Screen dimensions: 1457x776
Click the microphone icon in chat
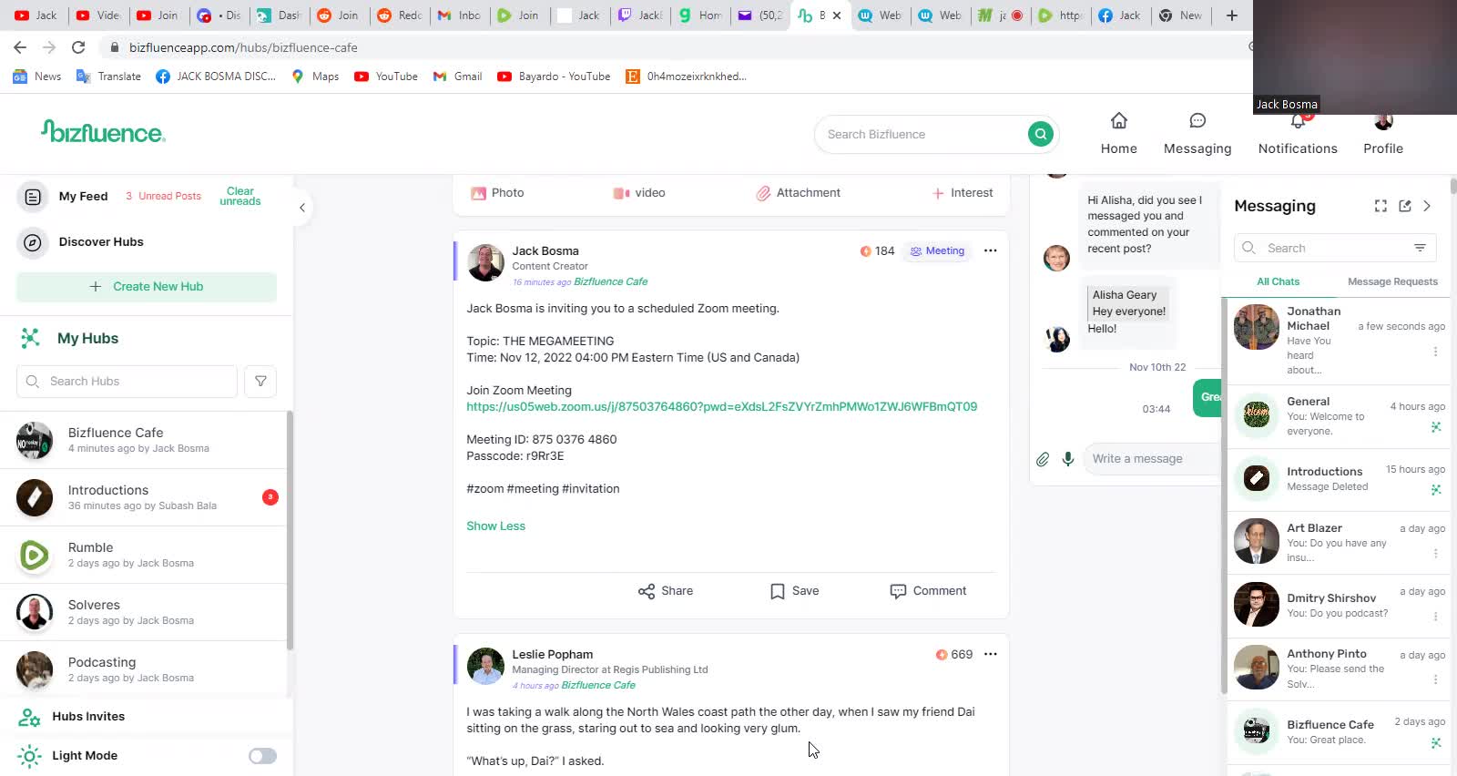(1068, 459)
